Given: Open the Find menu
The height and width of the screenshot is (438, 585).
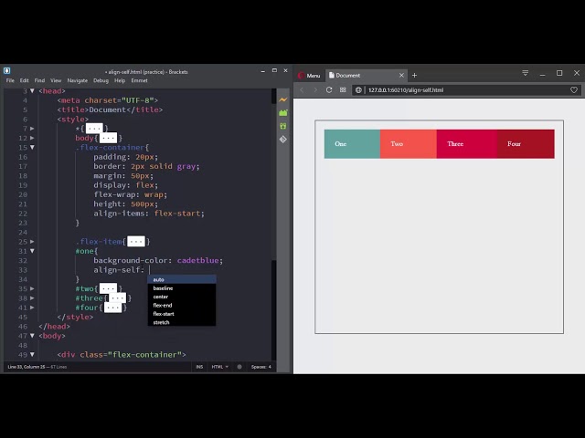Looking at the screenshot, I should 39,80.
